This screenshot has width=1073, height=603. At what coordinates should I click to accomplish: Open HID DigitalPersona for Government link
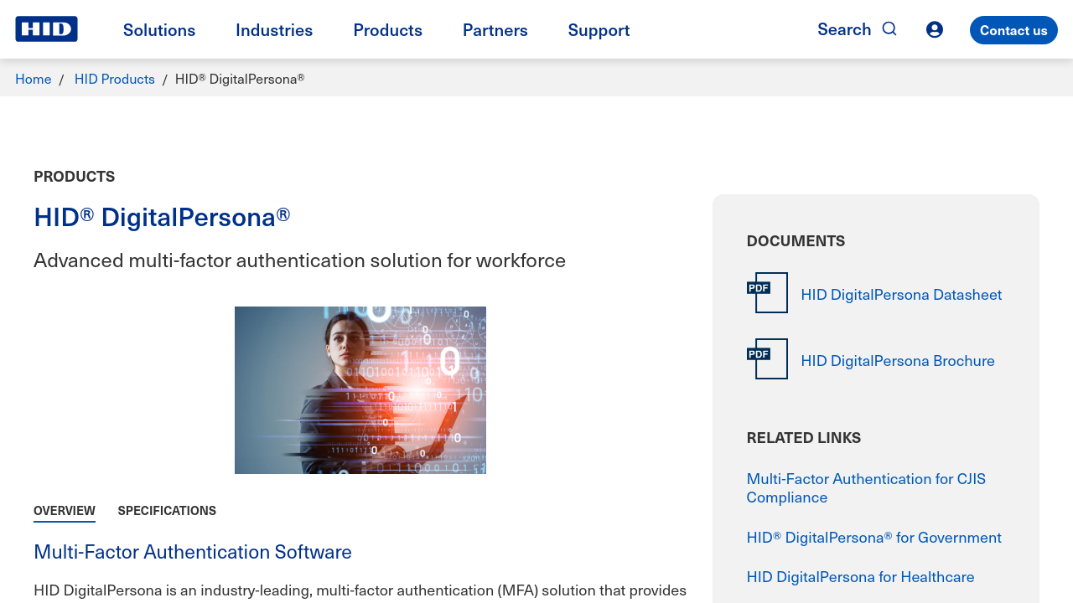(874, 537)
